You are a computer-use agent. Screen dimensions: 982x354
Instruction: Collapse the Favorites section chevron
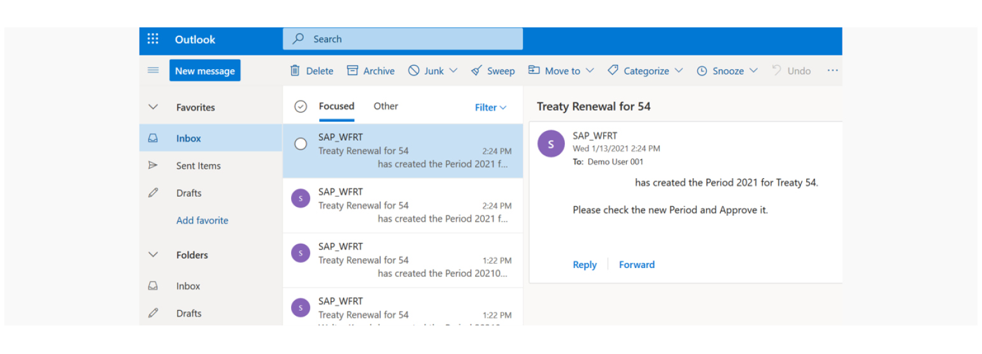(153, 108)
